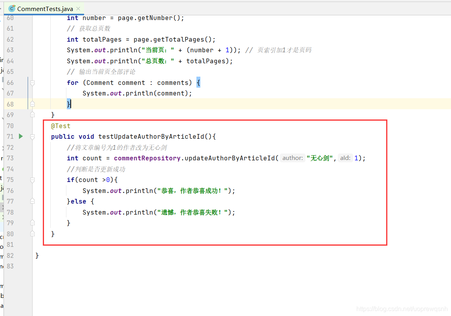Viewport: 451px width, 316px height.
Task: Click page.getNumber() on line 60
Action: pos(149,18)
